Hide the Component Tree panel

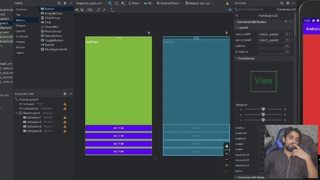coord(70,93)
